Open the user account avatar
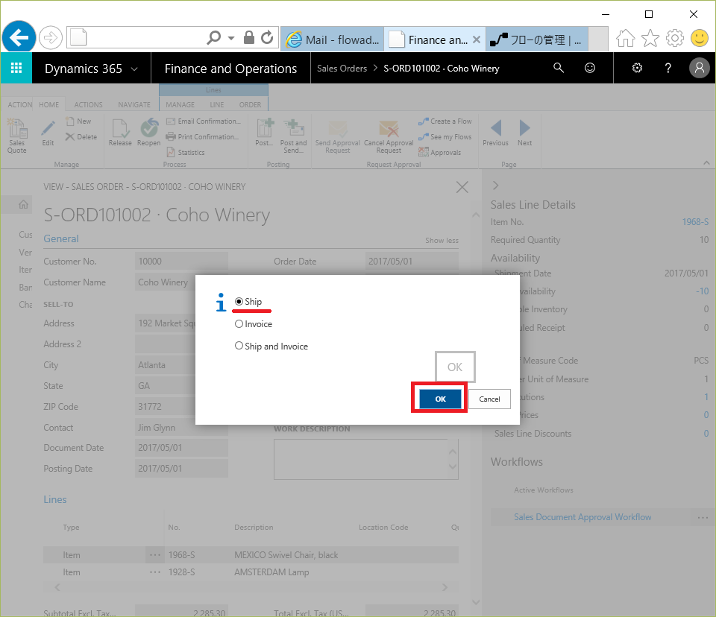Image resolution: width=716 pixels, height=617 pixels. (x=699, y=68)
